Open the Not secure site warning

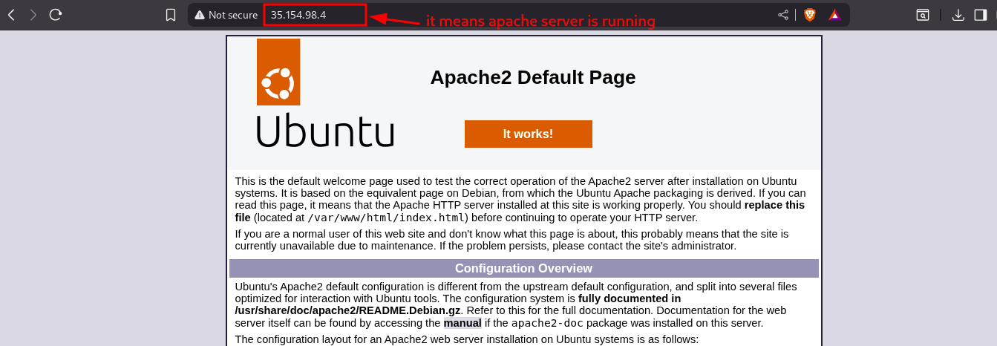[226, 15]
